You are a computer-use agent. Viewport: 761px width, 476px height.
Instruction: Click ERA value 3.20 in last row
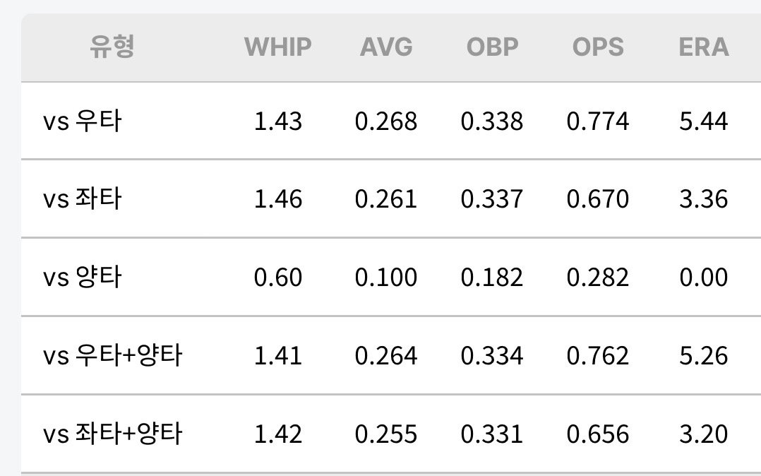click(x=704, y=434)
